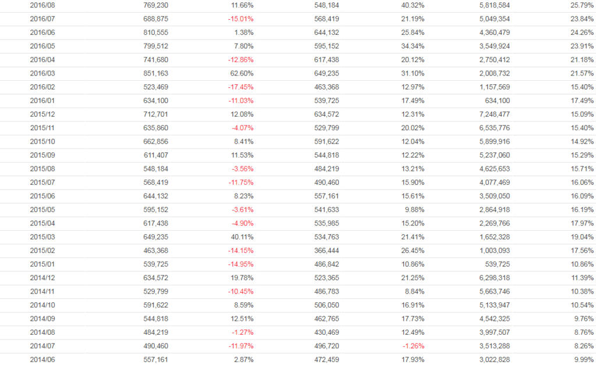This screenshot has width=596, height=365.
Task: Select the 62.60% growth cell
Action: [242, 73]
